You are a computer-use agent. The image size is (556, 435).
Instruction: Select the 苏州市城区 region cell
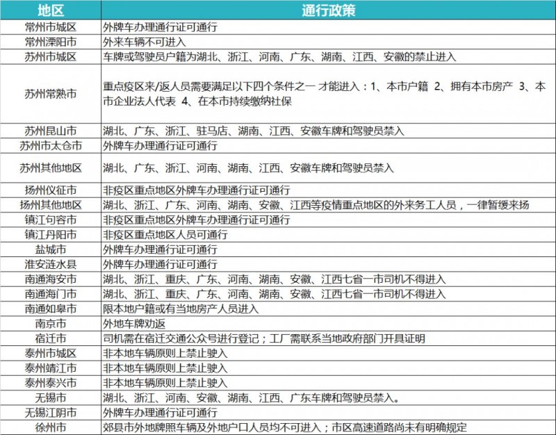click(51, 57)
